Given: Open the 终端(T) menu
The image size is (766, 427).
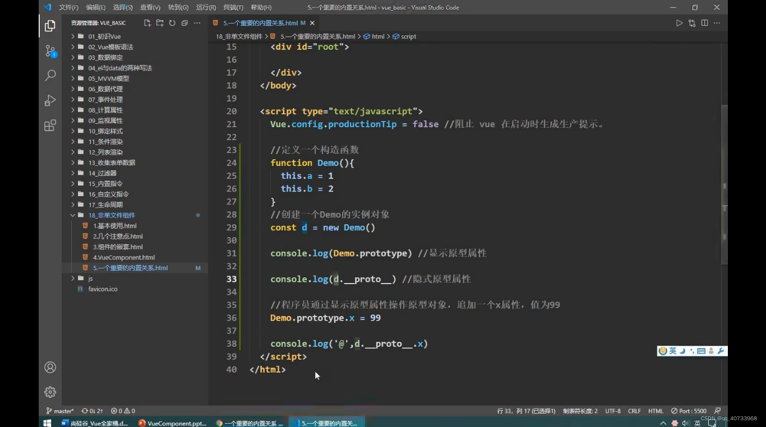Looking at the screenshot, I should coord(233,7).
